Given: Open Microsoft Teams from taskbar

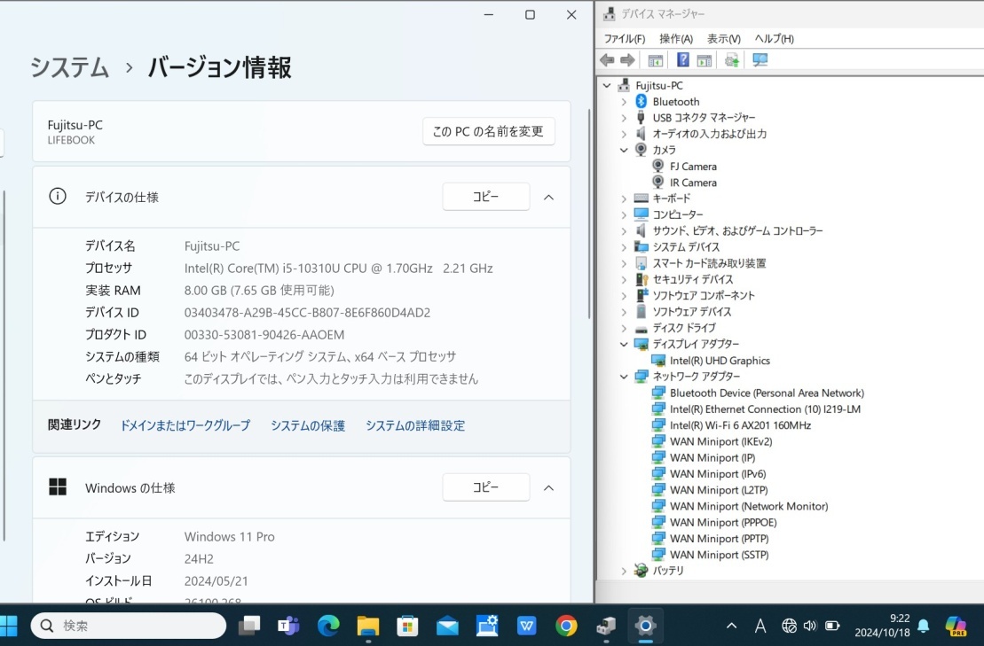Looking at the screenshot, I should pos(288,626).
